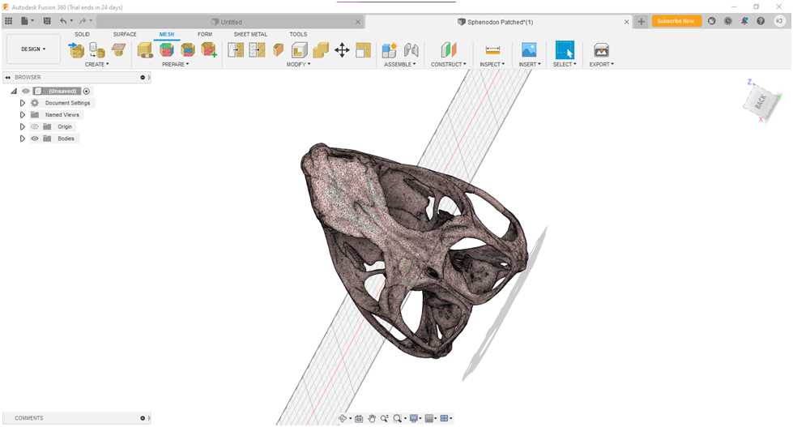Click the Export mesh icon
This screenshot has width=793, height=427.
tap(601, 50)
